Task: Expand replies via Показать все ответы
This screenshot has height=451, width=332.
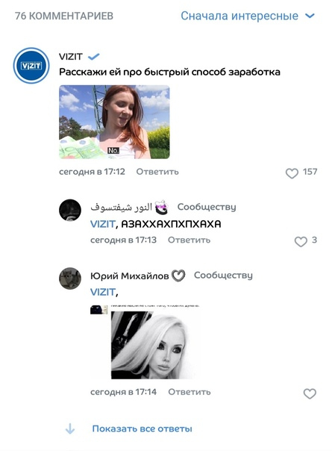Action: click(x=142, y=429)
